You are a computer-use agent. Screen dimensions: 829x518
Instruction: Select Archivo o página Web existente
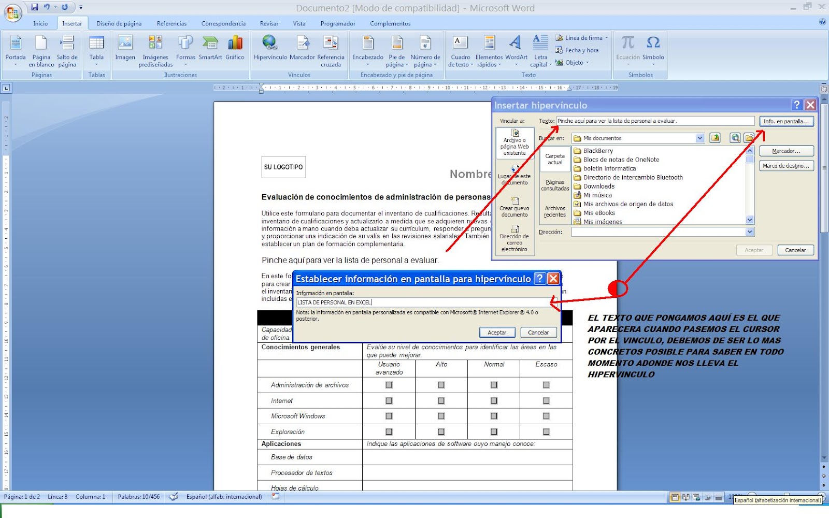[x=515, y=142]
